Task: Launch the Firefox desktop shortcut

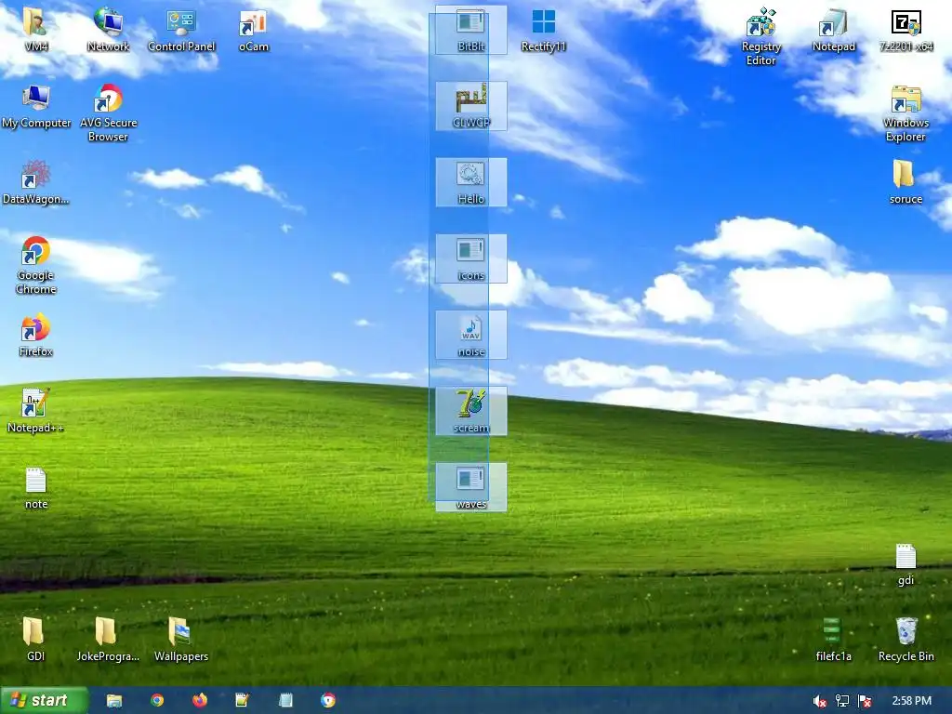Action: pyautogui.click(x=36, y=335)
